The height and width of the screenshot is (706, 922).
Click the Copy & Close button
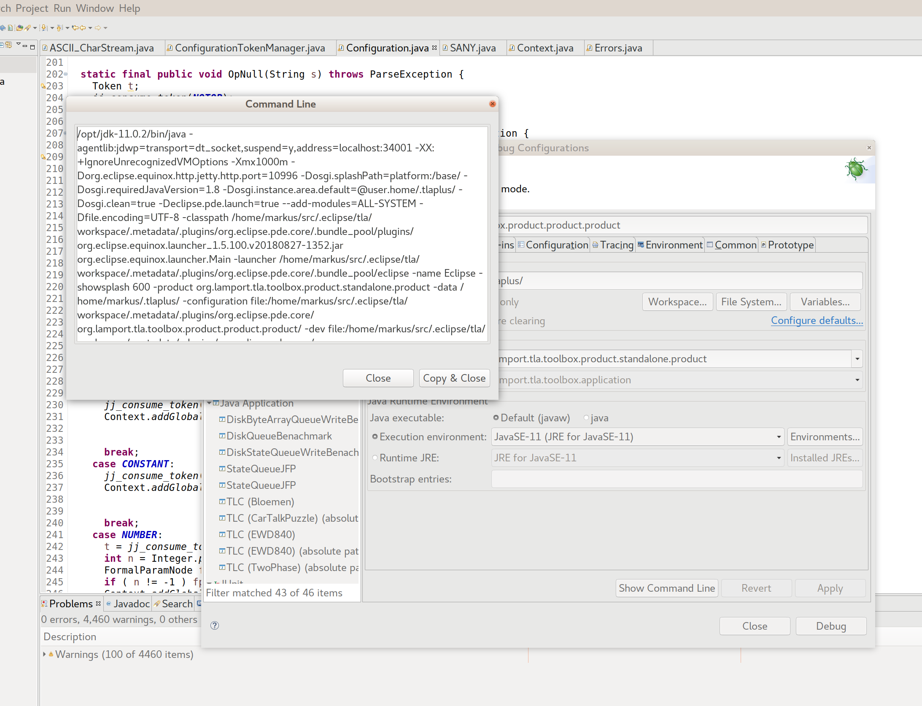pyautogui.click(x=454, y=378)
